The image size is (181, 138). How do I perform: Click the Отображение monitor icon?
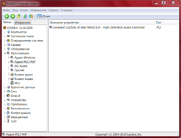tap(8, 49)
